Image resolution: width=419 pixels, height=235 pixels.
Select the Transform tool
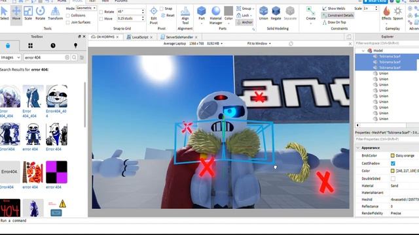pos(55,14)
